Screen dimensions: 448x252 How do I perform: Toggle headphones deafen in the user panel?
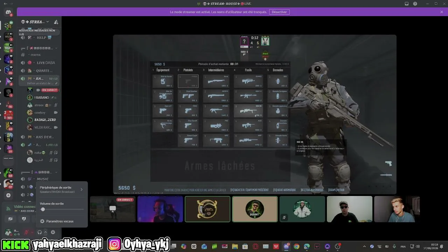40,232
